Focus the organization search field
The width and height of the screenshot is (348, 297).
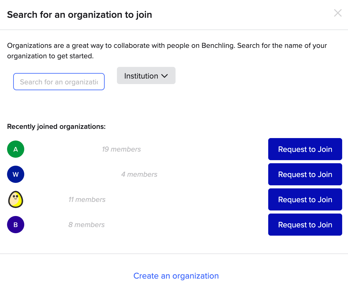click(59, 82)
